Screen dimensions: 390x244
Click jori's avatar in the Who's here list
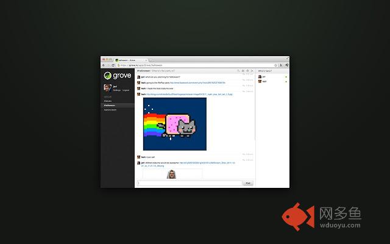pyautogui.click(x=260, y=77)
